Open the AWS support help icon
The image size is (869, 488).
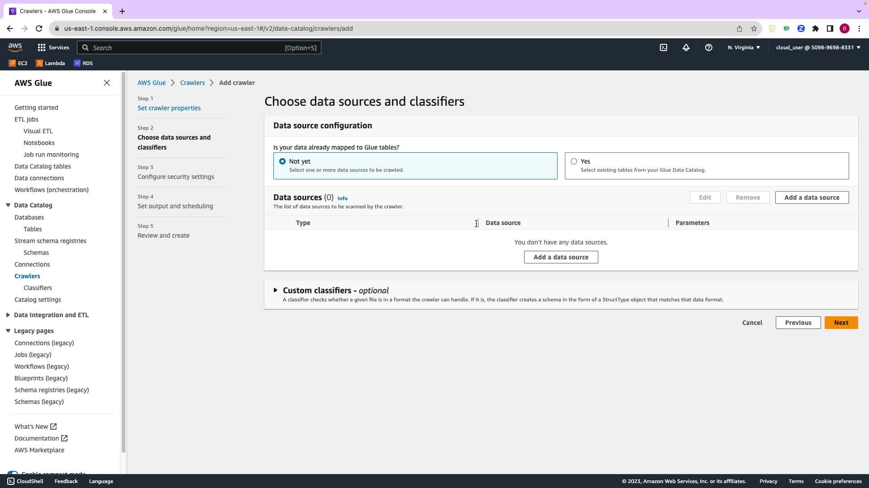[708, 47]
